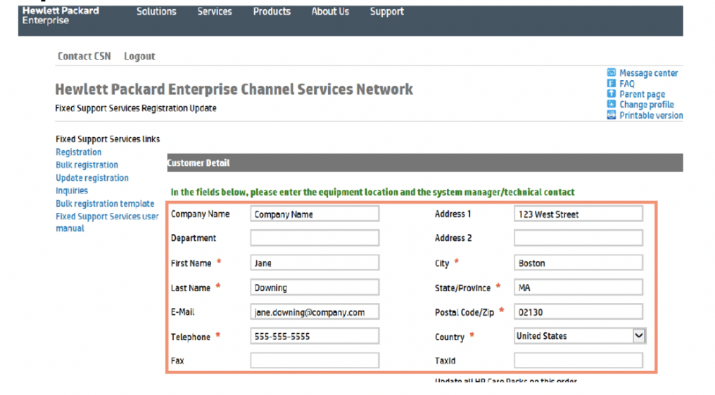This screenshot has width=715, height=395.
Task: Open the Message center link
Action: [648, 73]
